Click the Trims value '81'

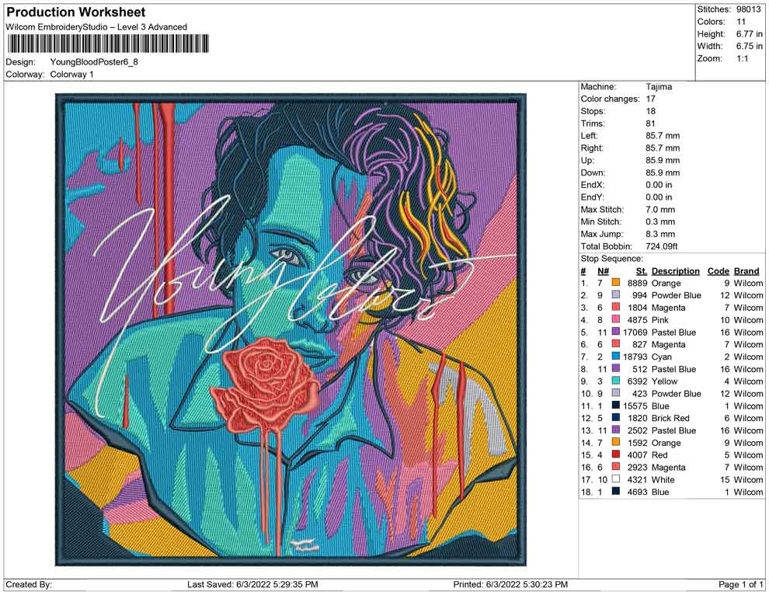650,123
